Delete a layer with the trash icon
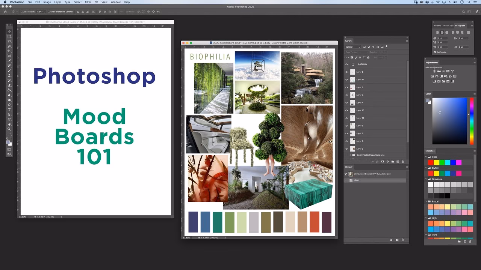Image resolution: width=481 pixels, height=270 pixels. pos(403,161)
